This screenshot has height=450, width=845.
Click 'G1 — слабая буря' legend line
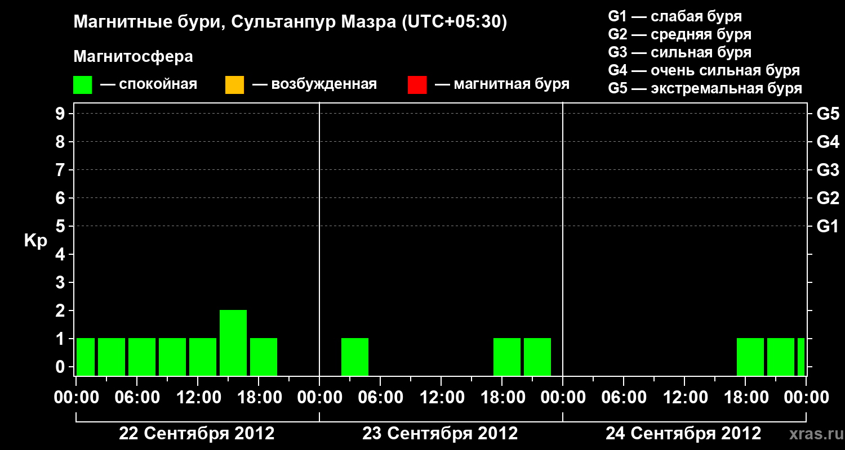(675, 16)
